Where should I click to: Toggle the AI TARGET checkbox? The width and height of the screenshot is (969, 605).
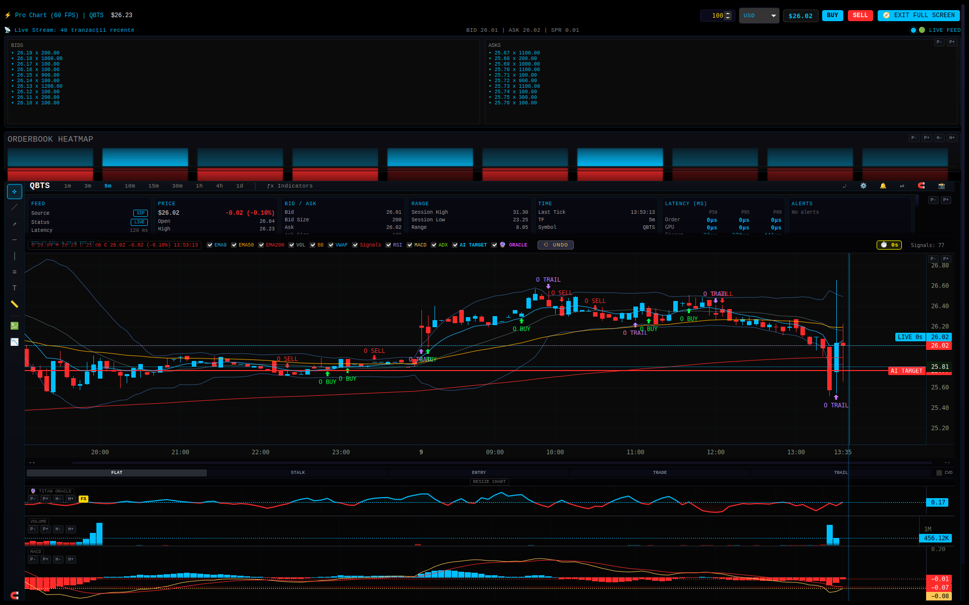pyautogui.click(x=455, y=245)
